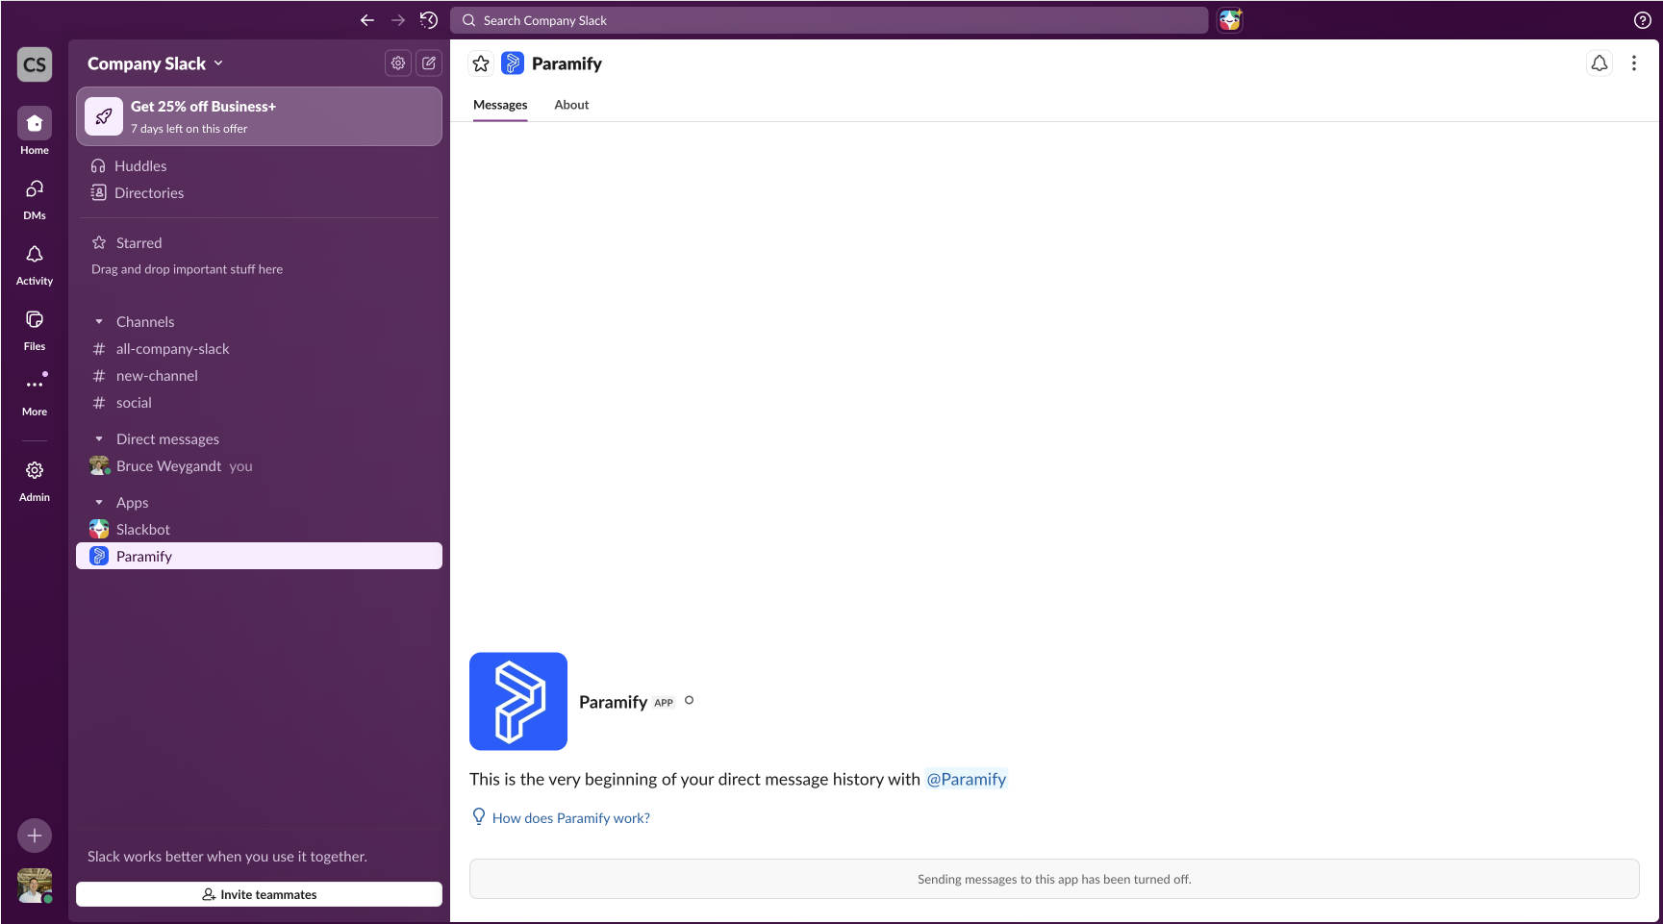Open the help question mark icon

pos(1643,20)
